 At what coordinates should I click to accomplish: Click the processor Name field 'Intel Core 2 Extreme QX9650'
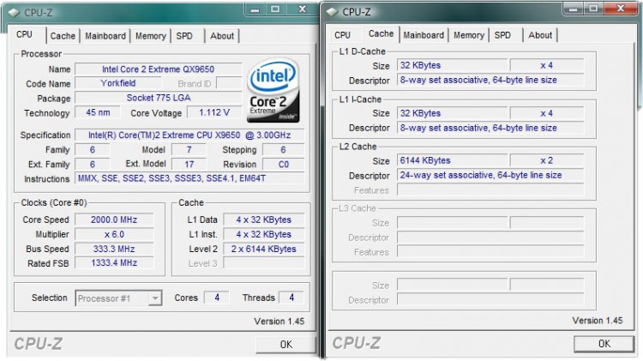tap(159, 69)
